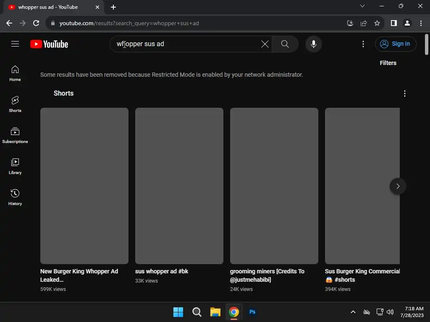
Task: Click the title 'sus whopper ad #bk'
Action: click(162, 271)
